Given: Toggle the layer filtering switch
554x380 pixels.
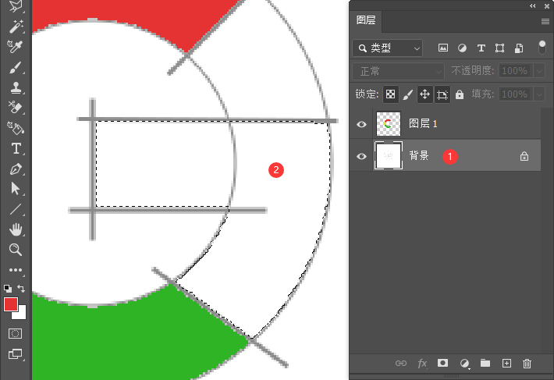Looking at the screenshot, I should point(542,48).
